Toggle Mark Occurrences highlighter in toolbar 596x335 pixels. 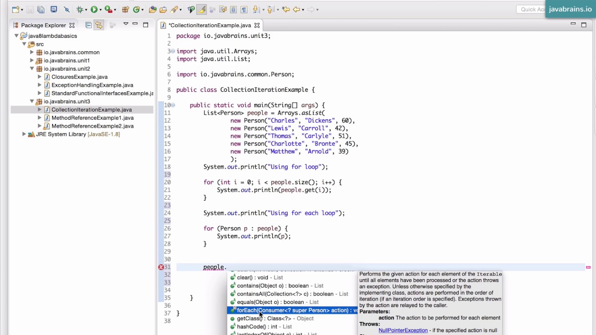(202, 9)
